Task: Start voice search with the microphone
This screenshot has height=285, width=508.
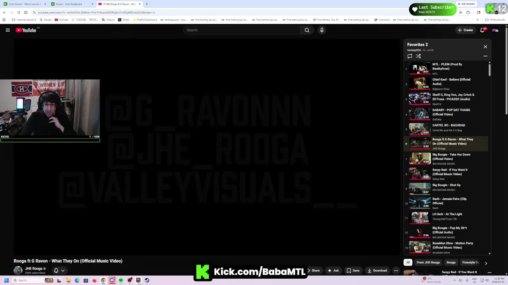Action: coord(322,30)
